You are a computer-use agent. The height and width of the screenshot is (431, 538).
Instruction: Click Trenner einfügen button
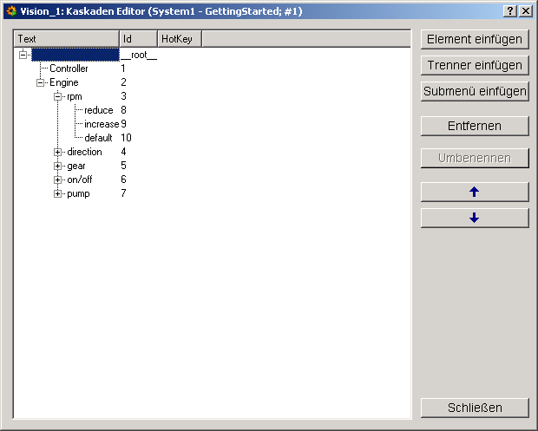click(475, 65)
